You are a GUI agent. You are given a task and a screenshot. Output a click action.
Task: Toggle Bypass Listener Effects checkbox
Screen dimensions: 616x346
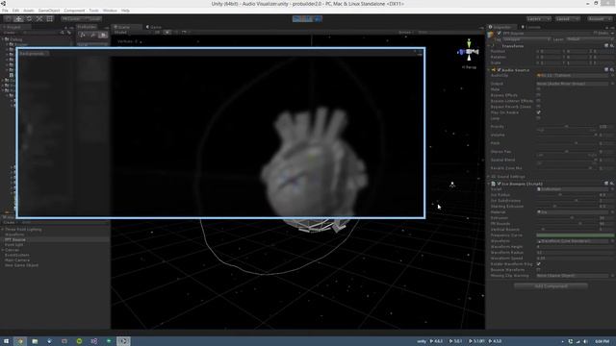click(538, 101)
